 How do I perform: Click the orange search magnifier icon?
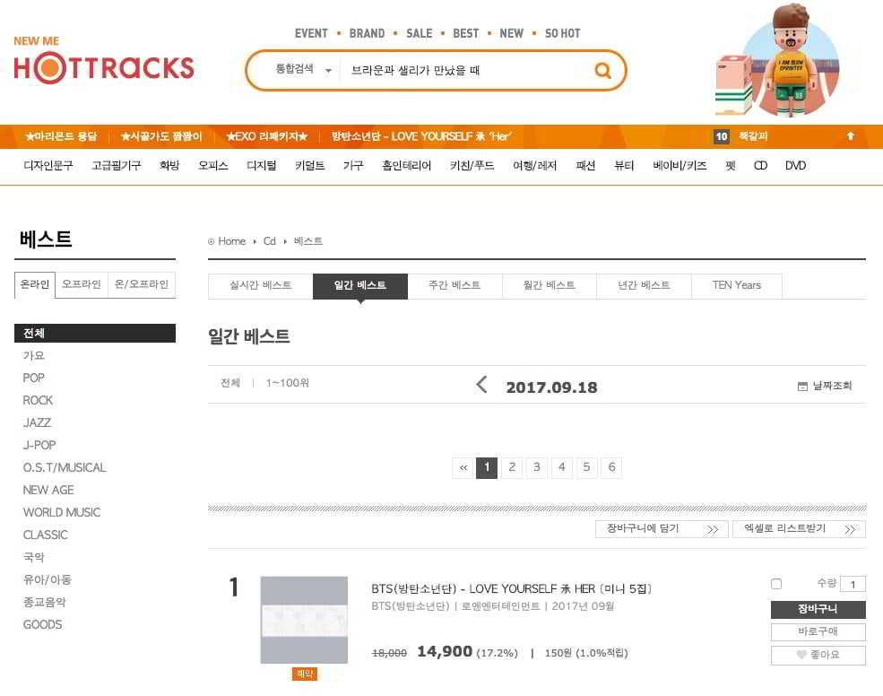click(x=602, y=71)
